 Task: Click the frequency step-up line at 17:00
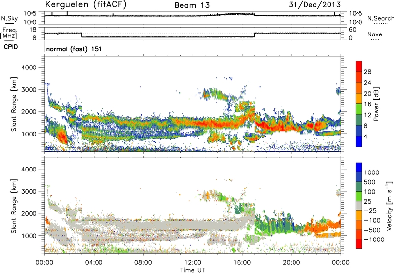point(255,35)
